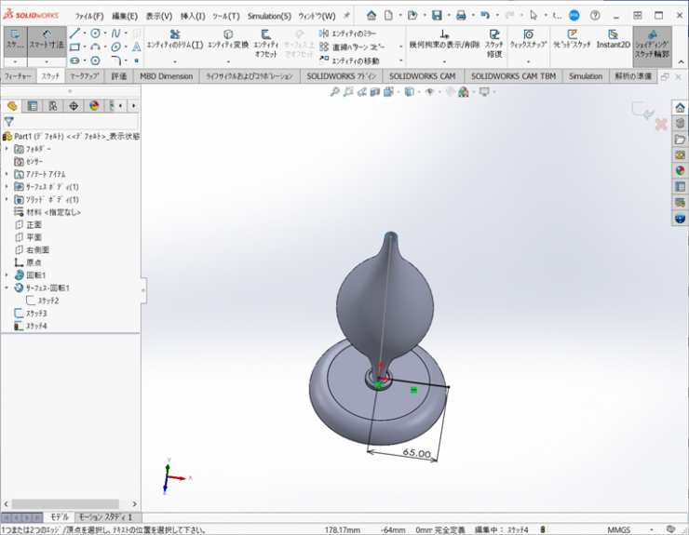The image size is (689, 535).
Task: Open the Appearances task pane icon
Action: pos(680,170)
